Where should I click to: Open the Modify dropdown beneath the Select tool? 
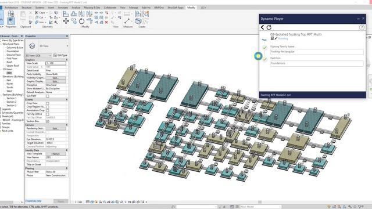coord(2,27)
